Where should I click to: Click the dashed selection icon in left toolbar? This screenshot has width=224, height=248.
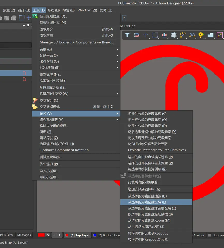click(22, 18)
